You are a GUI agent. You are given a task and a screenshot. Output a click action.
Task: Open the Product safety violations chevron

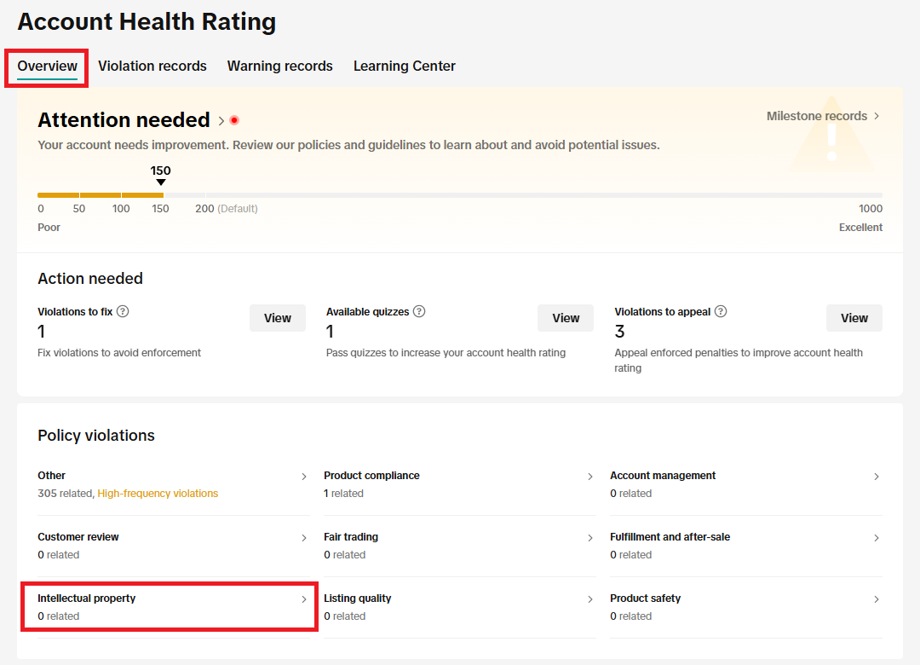pyautogui.click(x=877, y=599)
